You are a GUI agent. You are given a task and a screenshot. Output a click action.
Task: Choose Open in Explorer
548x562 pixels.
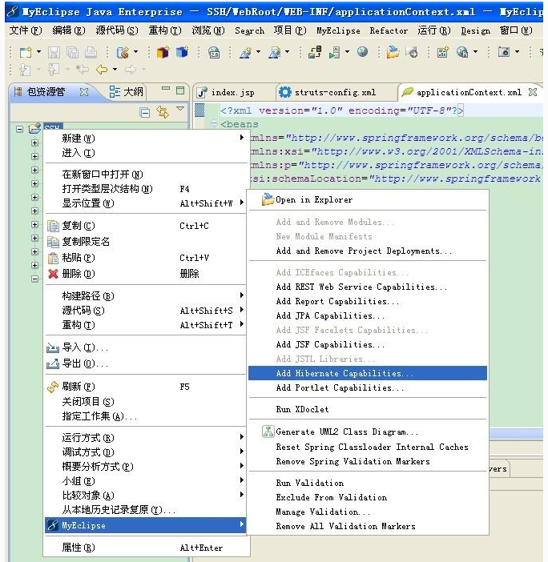click(x=368, y=199)
